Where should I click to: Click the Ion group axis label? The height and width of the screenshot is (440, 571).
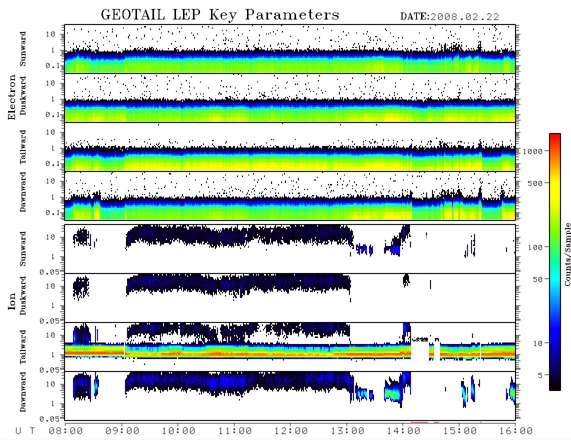click(12, 301)
